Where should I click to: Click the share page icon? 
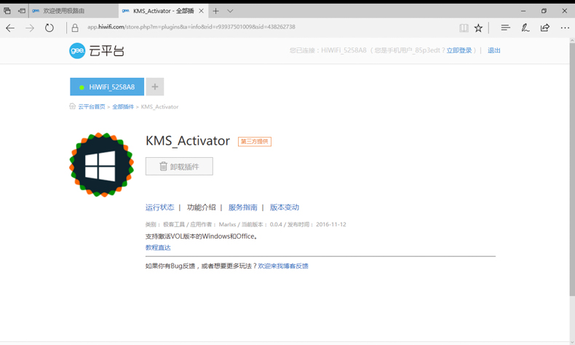544,28
